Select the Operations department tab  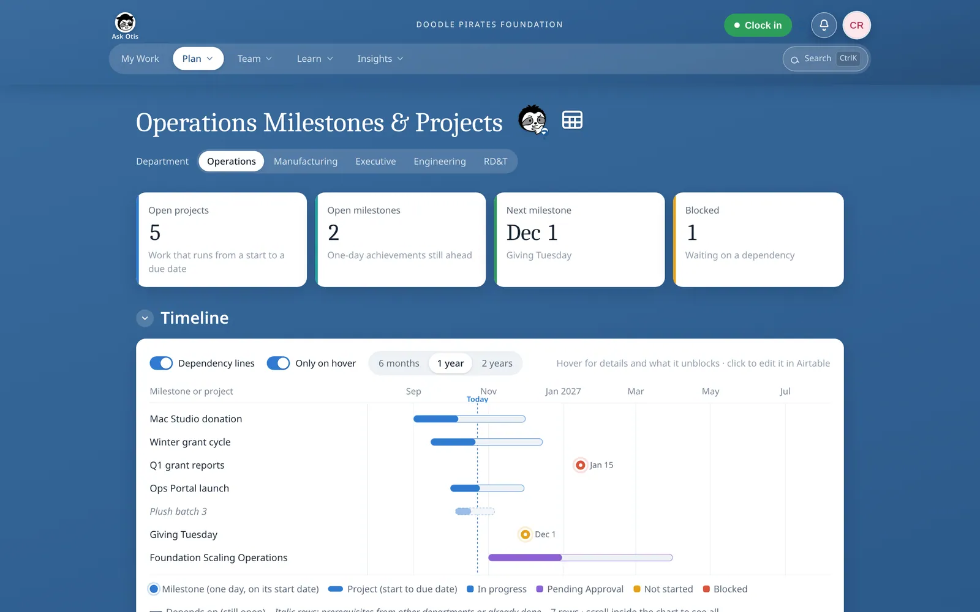[x=231, y=162]
